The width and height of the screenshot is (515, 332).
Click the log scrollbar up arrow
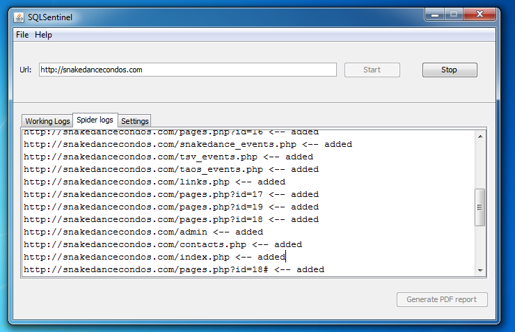(480, 136)
